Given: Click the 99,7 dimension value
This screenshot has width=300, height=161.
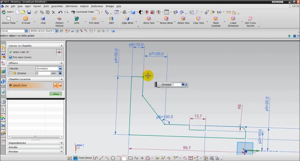Looking at the screenshot, I should point(187,148).
